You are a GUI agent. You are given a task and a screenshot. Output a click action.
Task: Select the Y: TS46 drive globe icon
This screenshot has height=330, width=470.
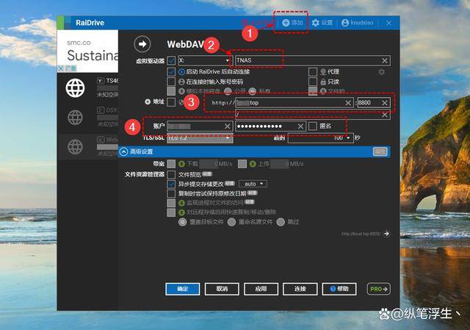(x=75, y=88)
